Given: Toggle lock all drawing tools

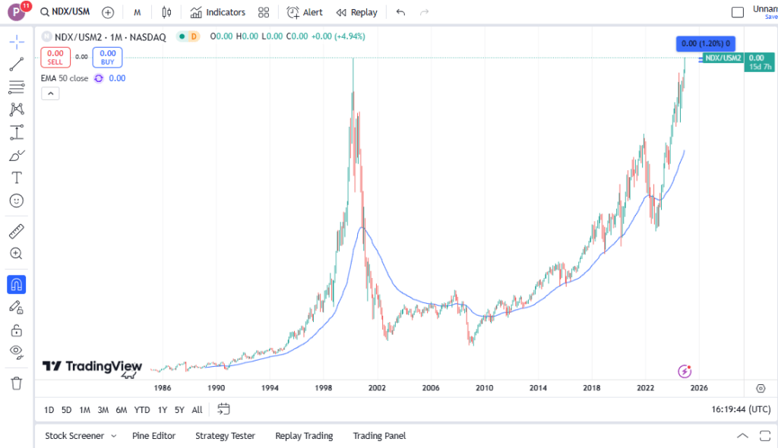Looking at the screenshot, I should click(x=17, y=330).
